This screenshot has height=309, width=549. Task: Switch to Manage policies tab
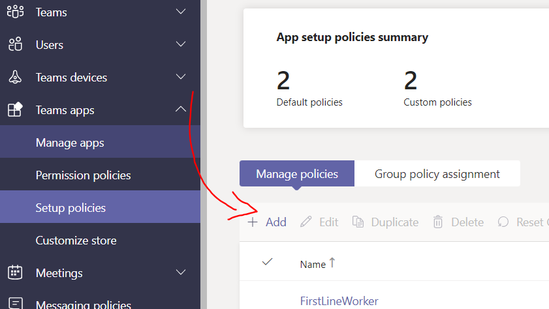tap(297, 173)
